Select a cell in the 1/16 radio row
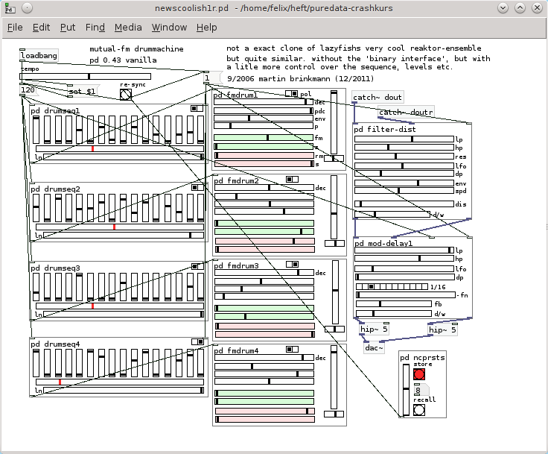 [x=392, y=287]
